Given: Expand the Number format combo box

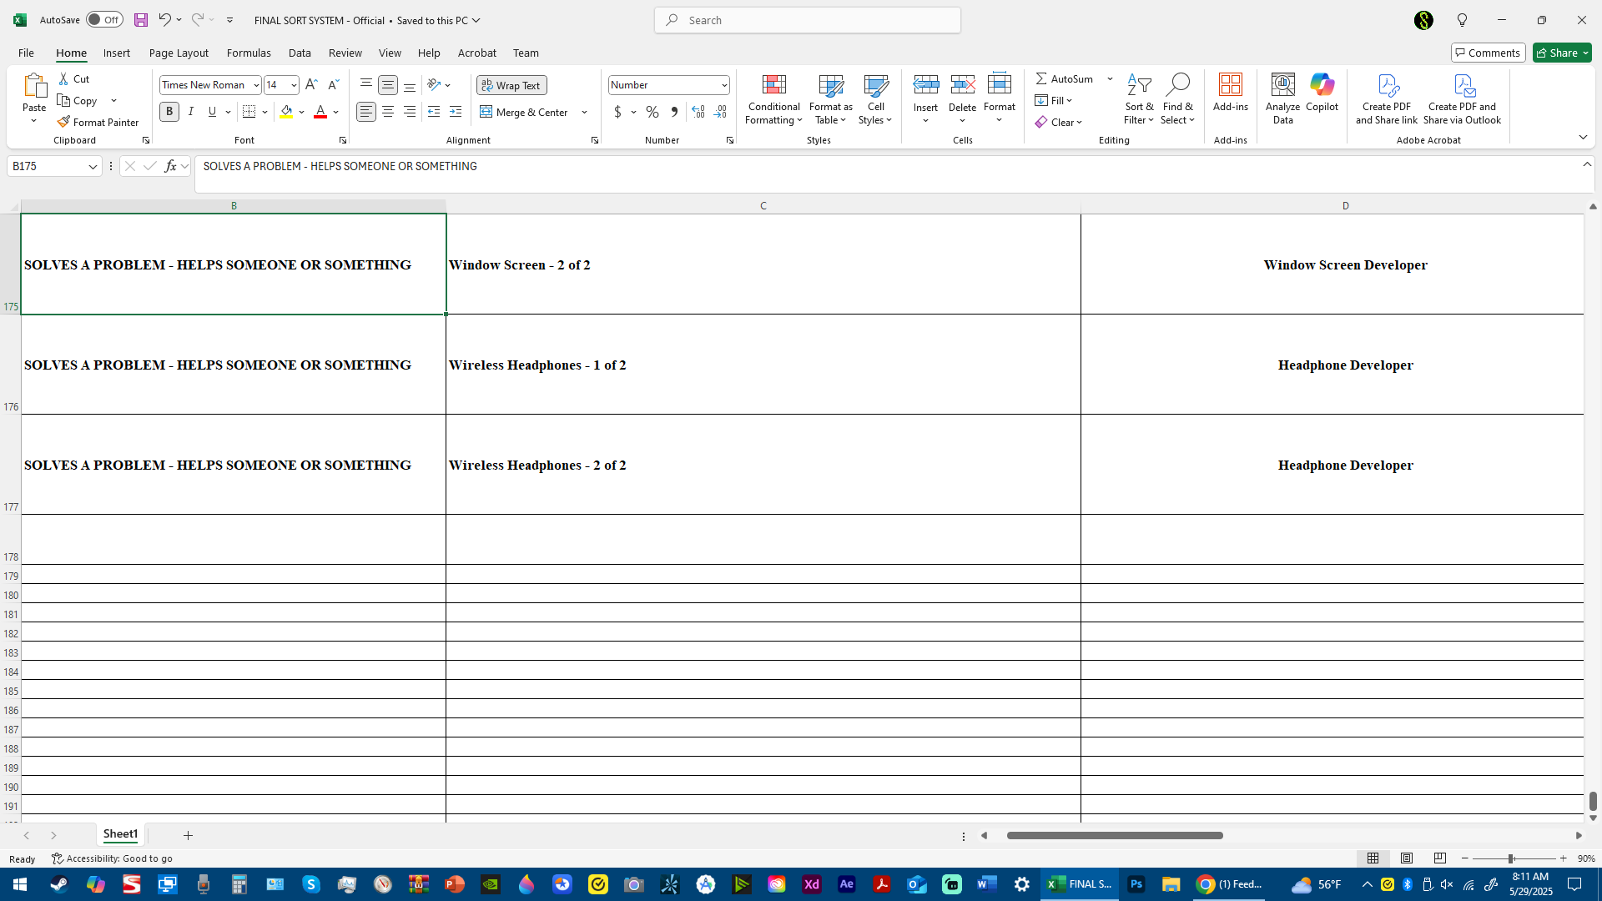Looking at the screenshot, I should tap(723, 85).
